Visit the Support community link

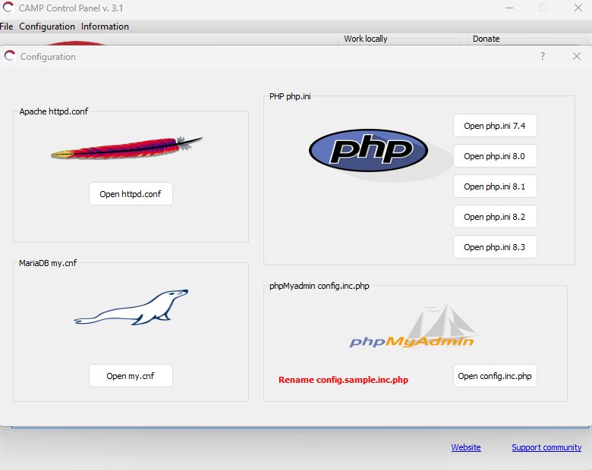coord(546,447)
